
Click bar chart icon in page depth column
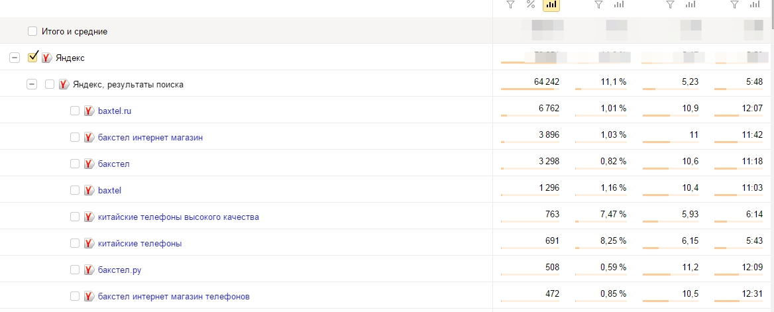(x=690, y=5)
